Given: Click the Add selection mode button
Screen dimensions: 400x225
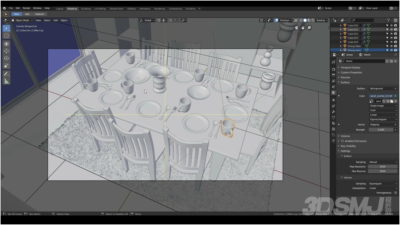Looking at the screenshot, I should (x=27, y=14).
